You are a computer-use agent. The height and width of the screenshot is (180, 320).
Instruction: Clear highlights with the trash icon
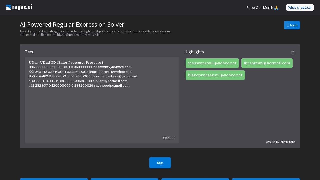point(293,53)
